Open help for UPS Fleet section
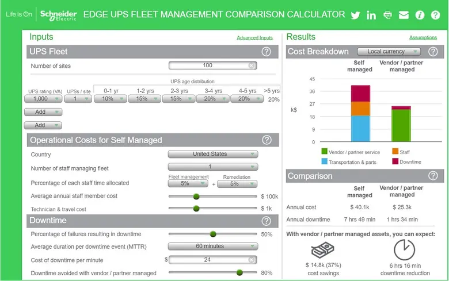The image size is (449, 281). 267,52
